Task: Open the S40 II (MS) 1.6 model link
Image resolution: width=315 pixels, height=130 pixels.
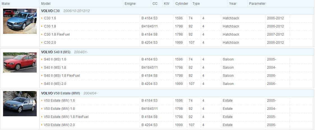Action: tap(55, 59)
